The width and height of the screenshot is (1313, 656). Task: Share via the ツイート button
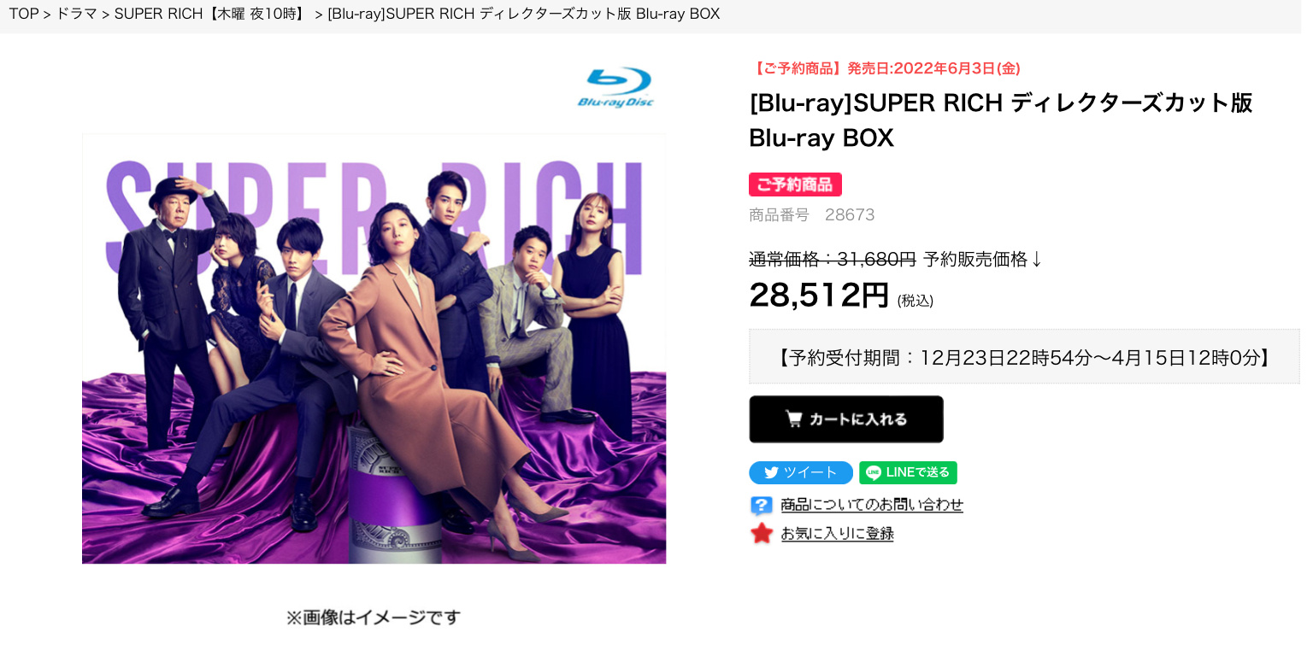801,473
